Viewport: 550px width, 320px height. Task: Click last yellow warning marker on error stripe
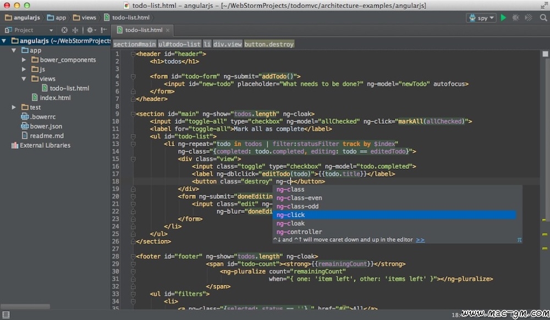click(544, 248)
